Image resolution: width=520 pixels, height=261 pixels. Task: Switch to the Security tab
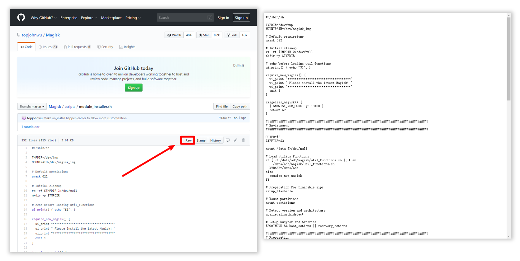click(x=105, y=47)
